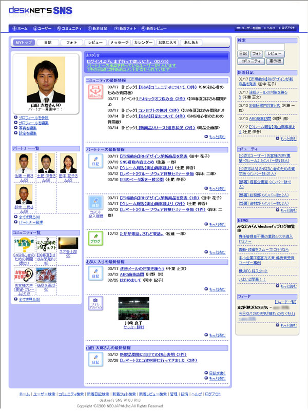Image resolution: width=308 pixels, height=411 pixels.
Task: Open PJキックオフ飲み会 (3件) event link
Action: coord(162,99)
